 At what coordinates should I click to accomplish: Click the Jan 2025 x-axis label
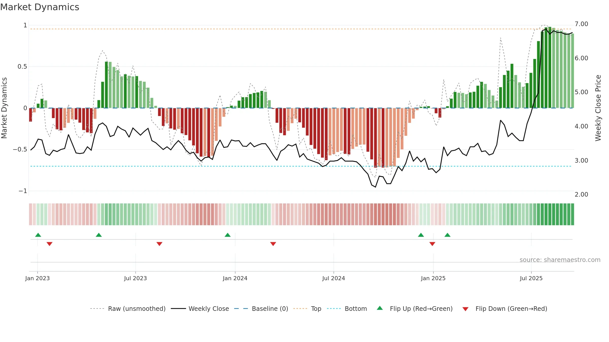tap(433, 278)
